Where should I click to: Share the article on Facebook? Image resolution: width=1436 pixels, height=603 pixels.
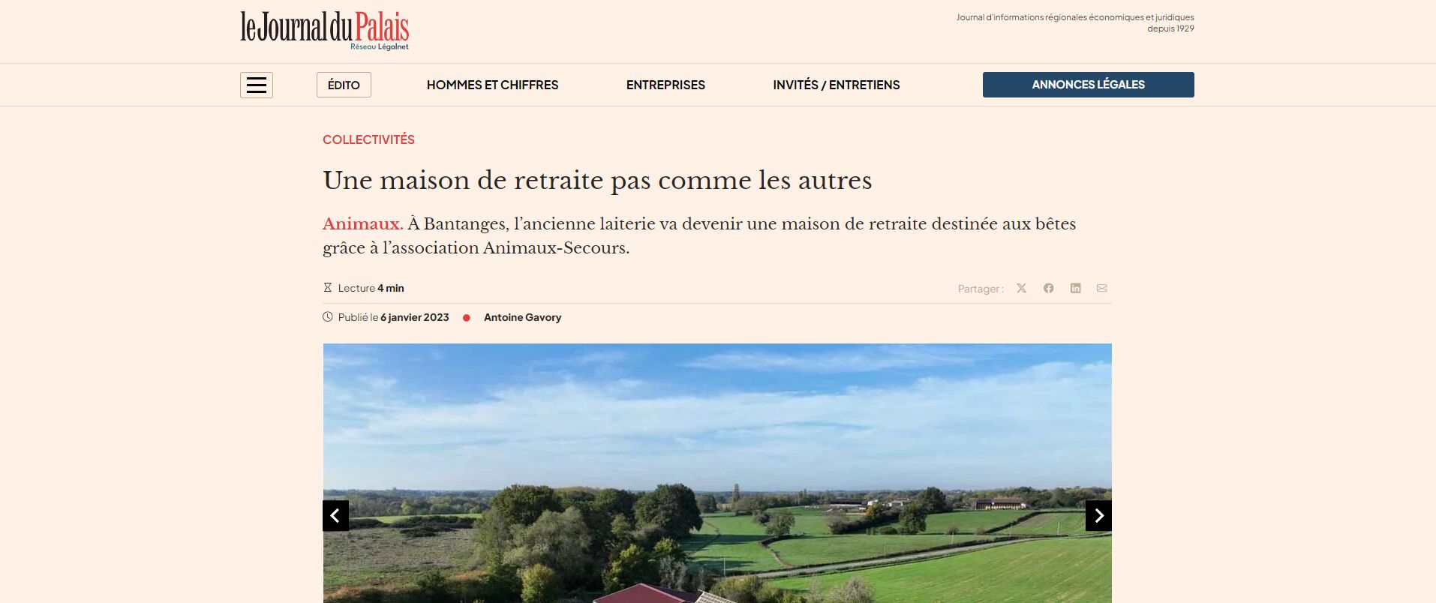pos(1048,288)
